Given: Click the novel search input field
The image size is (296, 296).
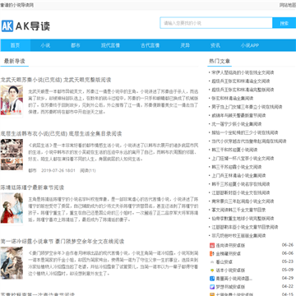Looking at the screenshot, I should pyautogui.click(x=216, y=23).
